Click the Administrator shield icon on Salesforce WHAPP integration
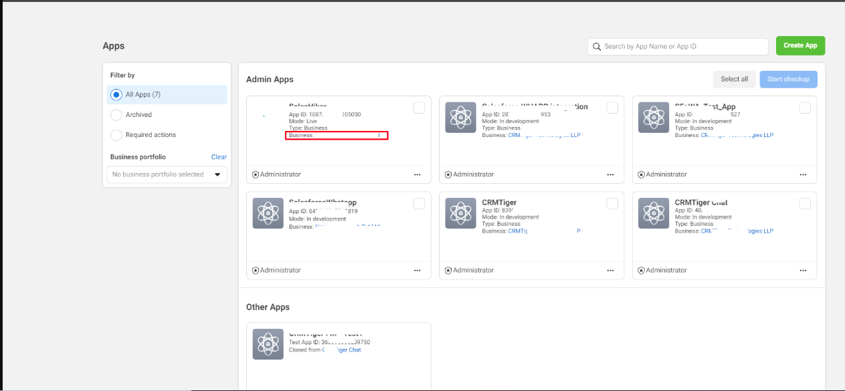This screenshot has height=391, width=845. click(x=448, y=174)
